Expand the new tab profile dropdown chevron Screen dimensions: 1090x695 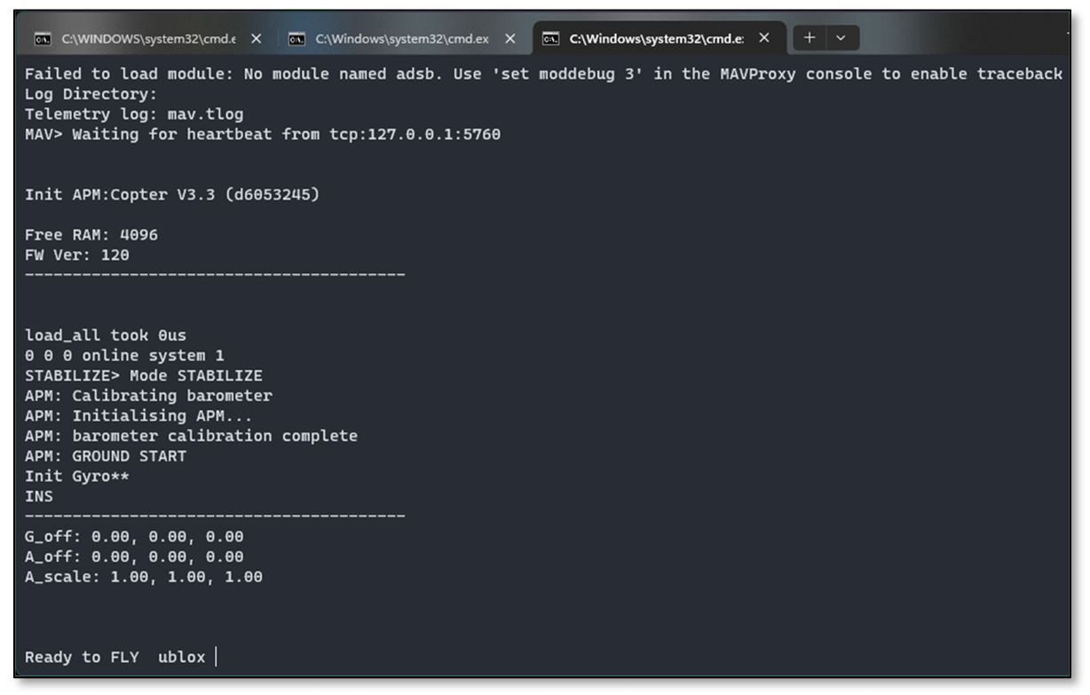[841, 38]
